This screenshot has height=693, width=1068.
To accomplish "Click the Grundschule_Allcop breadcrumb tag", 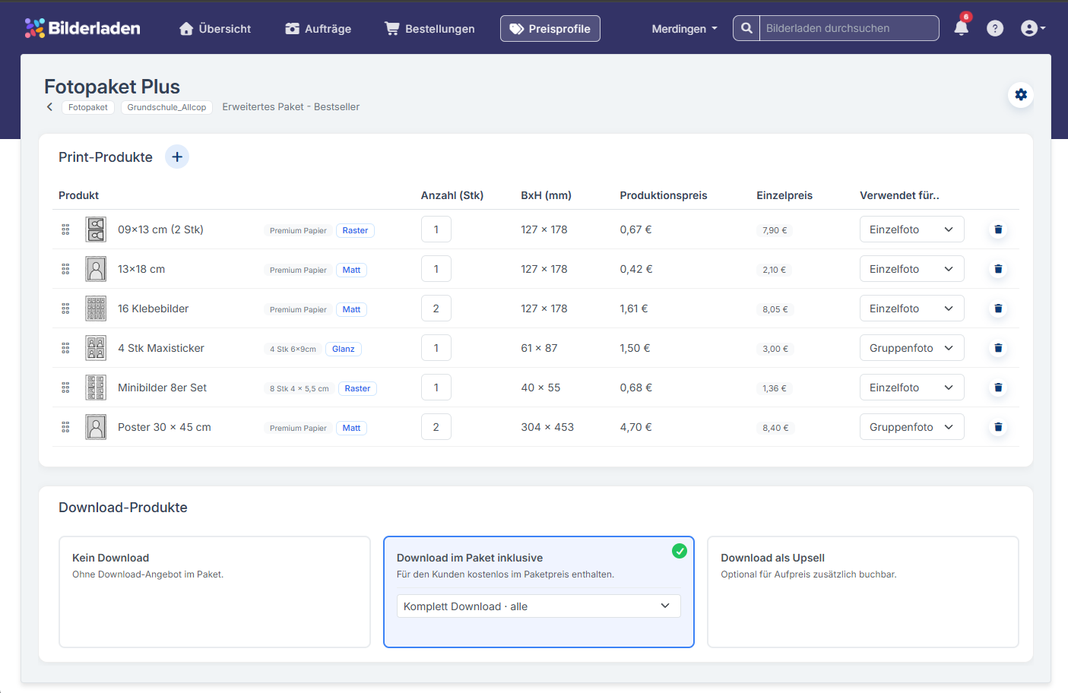I will (x=166, y=107).
